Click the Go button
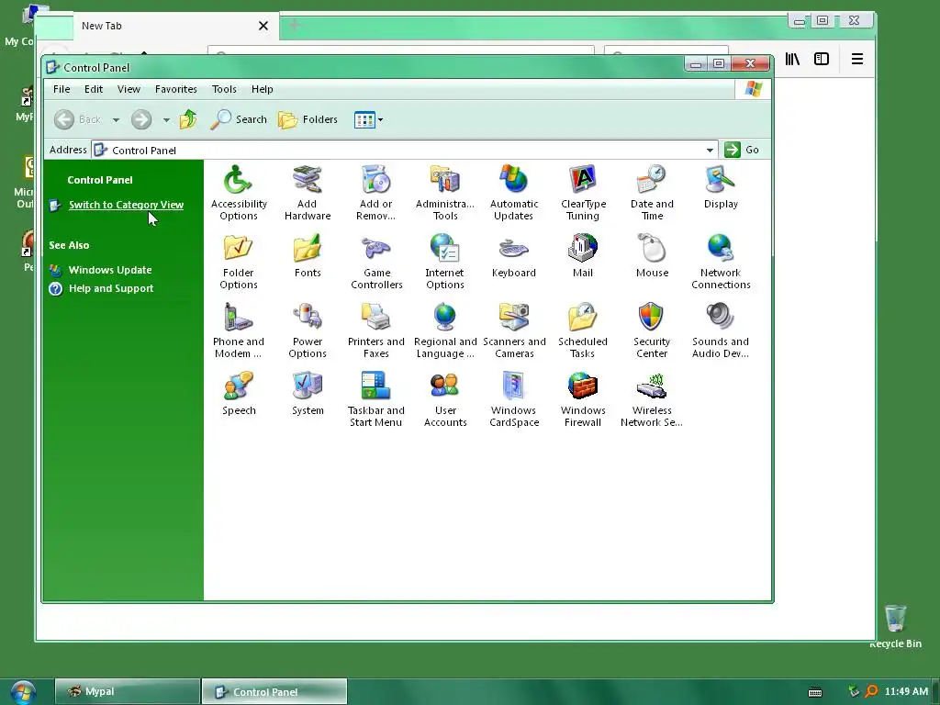 pos(742,150)
